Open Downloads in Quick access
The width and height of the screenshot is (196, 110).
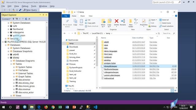point(73,47)
